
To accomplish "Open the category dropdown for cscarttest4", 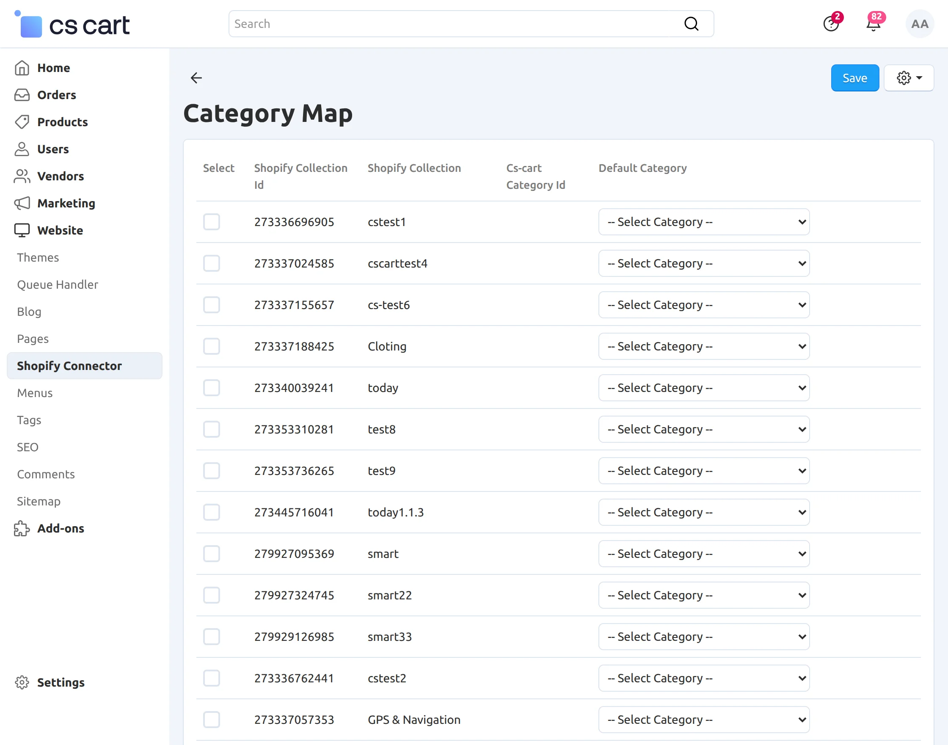I will pyautogui.click(x=704, y=263).
